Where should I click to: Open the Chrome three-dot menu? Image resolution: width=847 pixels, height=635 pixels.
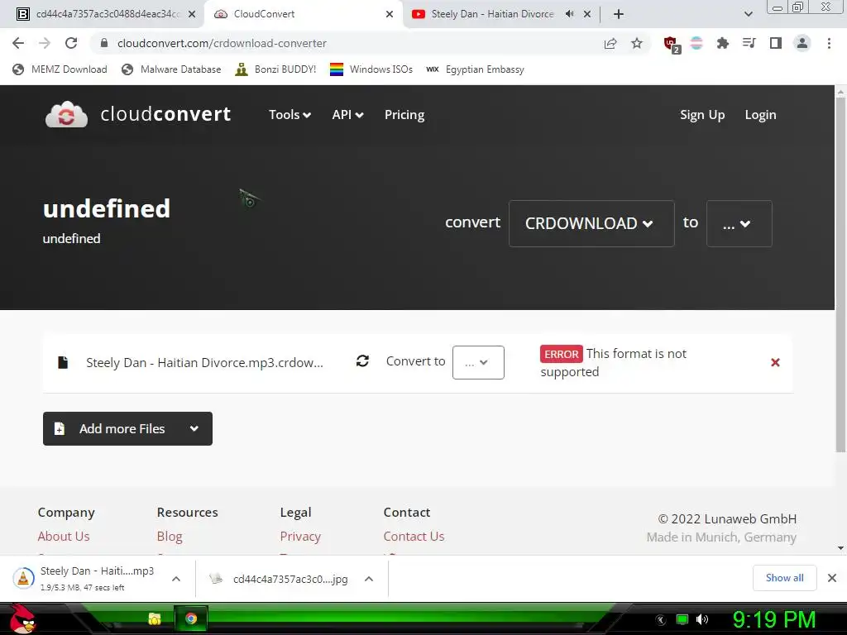tap(829, 43)
